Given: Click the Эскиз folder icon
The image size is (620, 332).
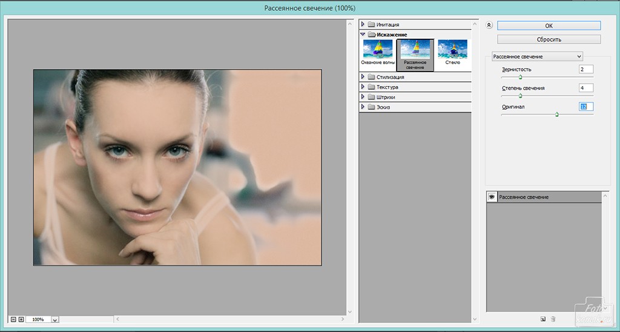Looking at the screenshot, I should [x=371, y=107].
